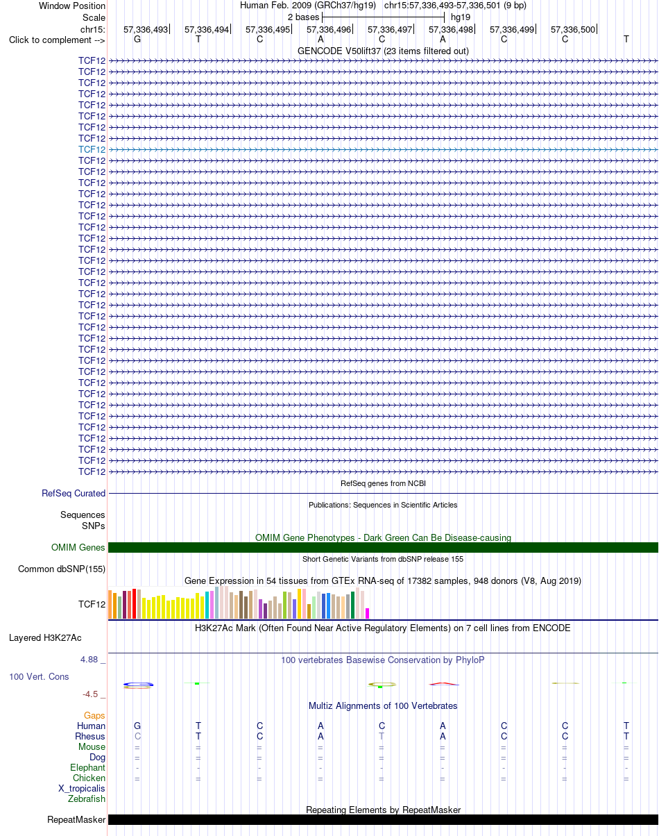Click the 57,336,500 position label on ruler
Screen dimensions: 659x836
point(573,30)
